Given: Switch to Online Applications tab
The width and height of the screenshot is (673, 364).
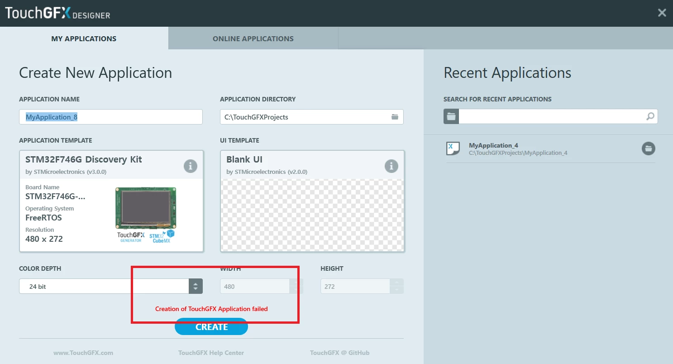Looking at the screenshot, I should 253,38.
